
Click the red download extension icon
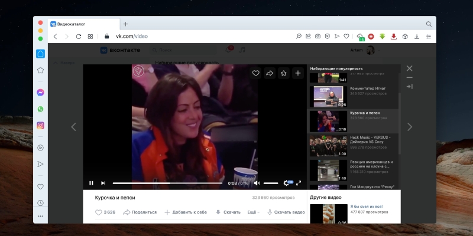(393, 37)
